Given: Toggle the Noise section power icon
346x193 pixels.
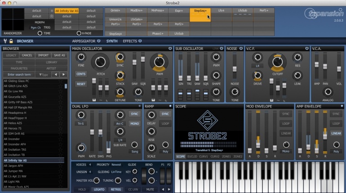Looking at the screenshot, I should (240, 49).
